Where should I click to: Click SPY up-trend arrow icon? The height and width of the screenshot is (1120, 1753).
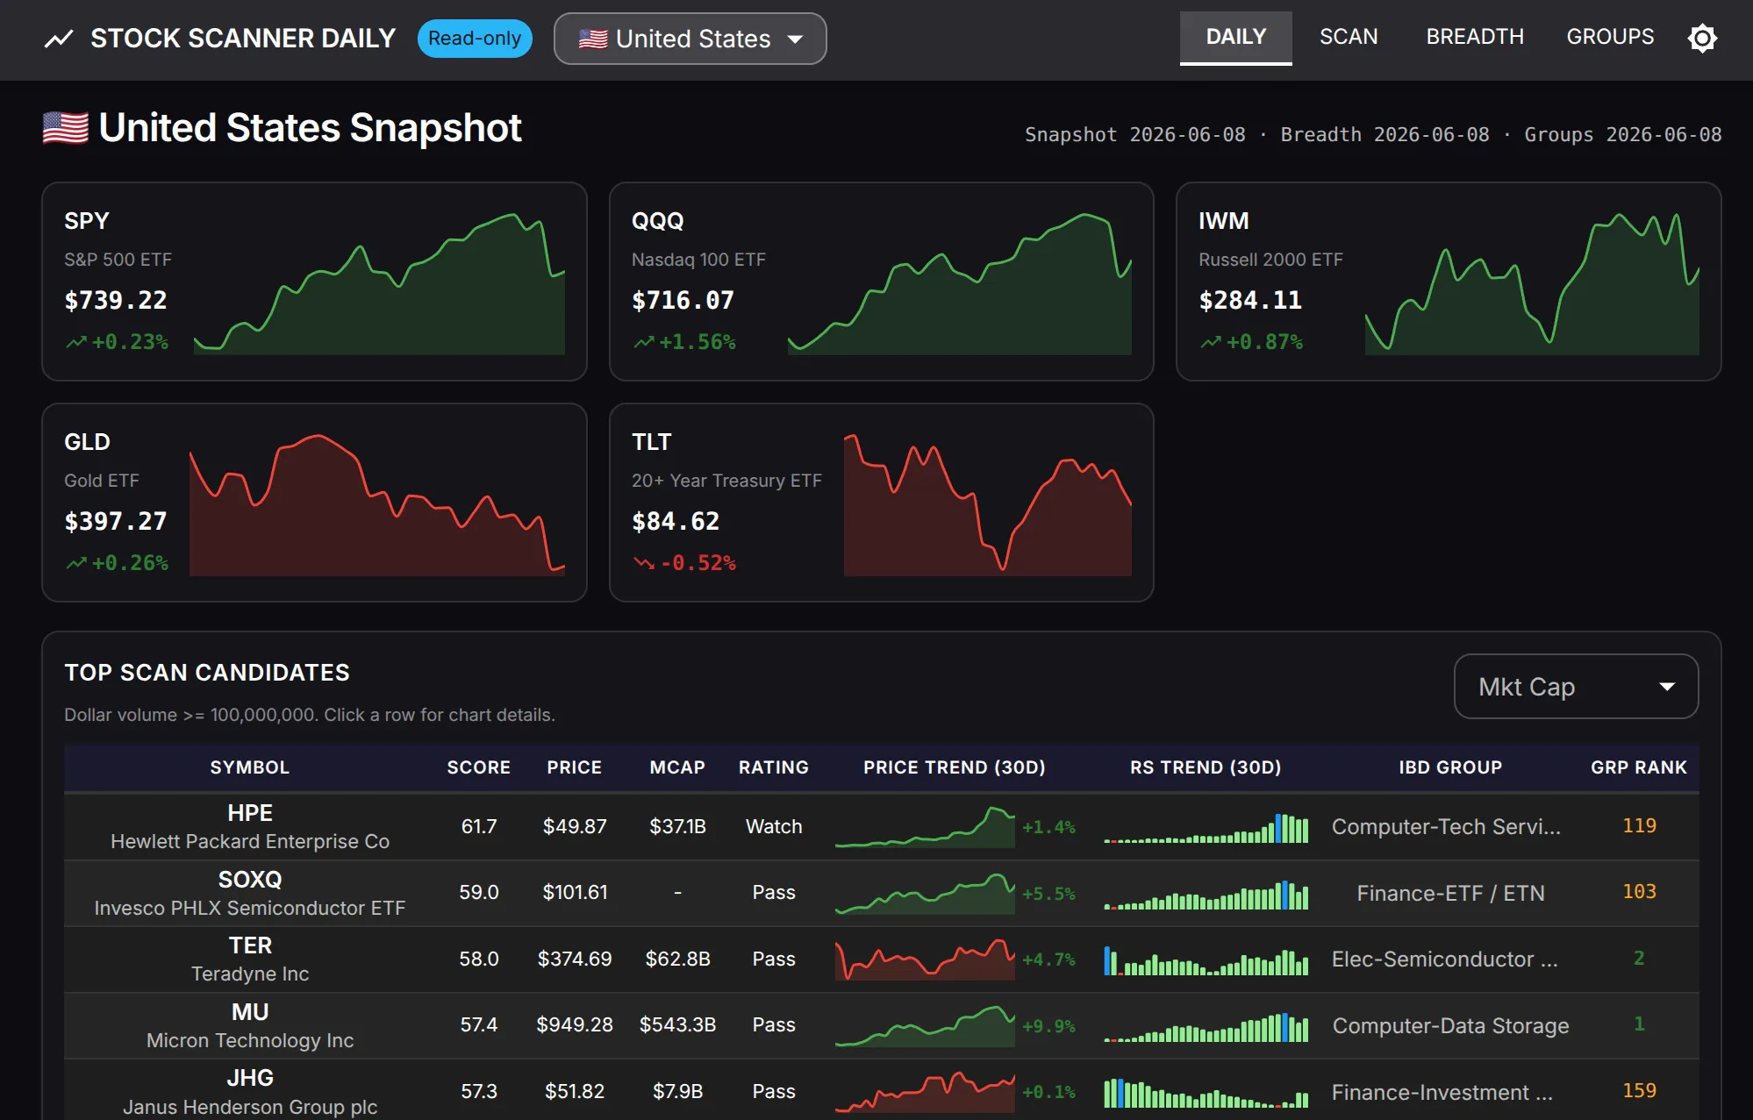click(x=76, y=342)
